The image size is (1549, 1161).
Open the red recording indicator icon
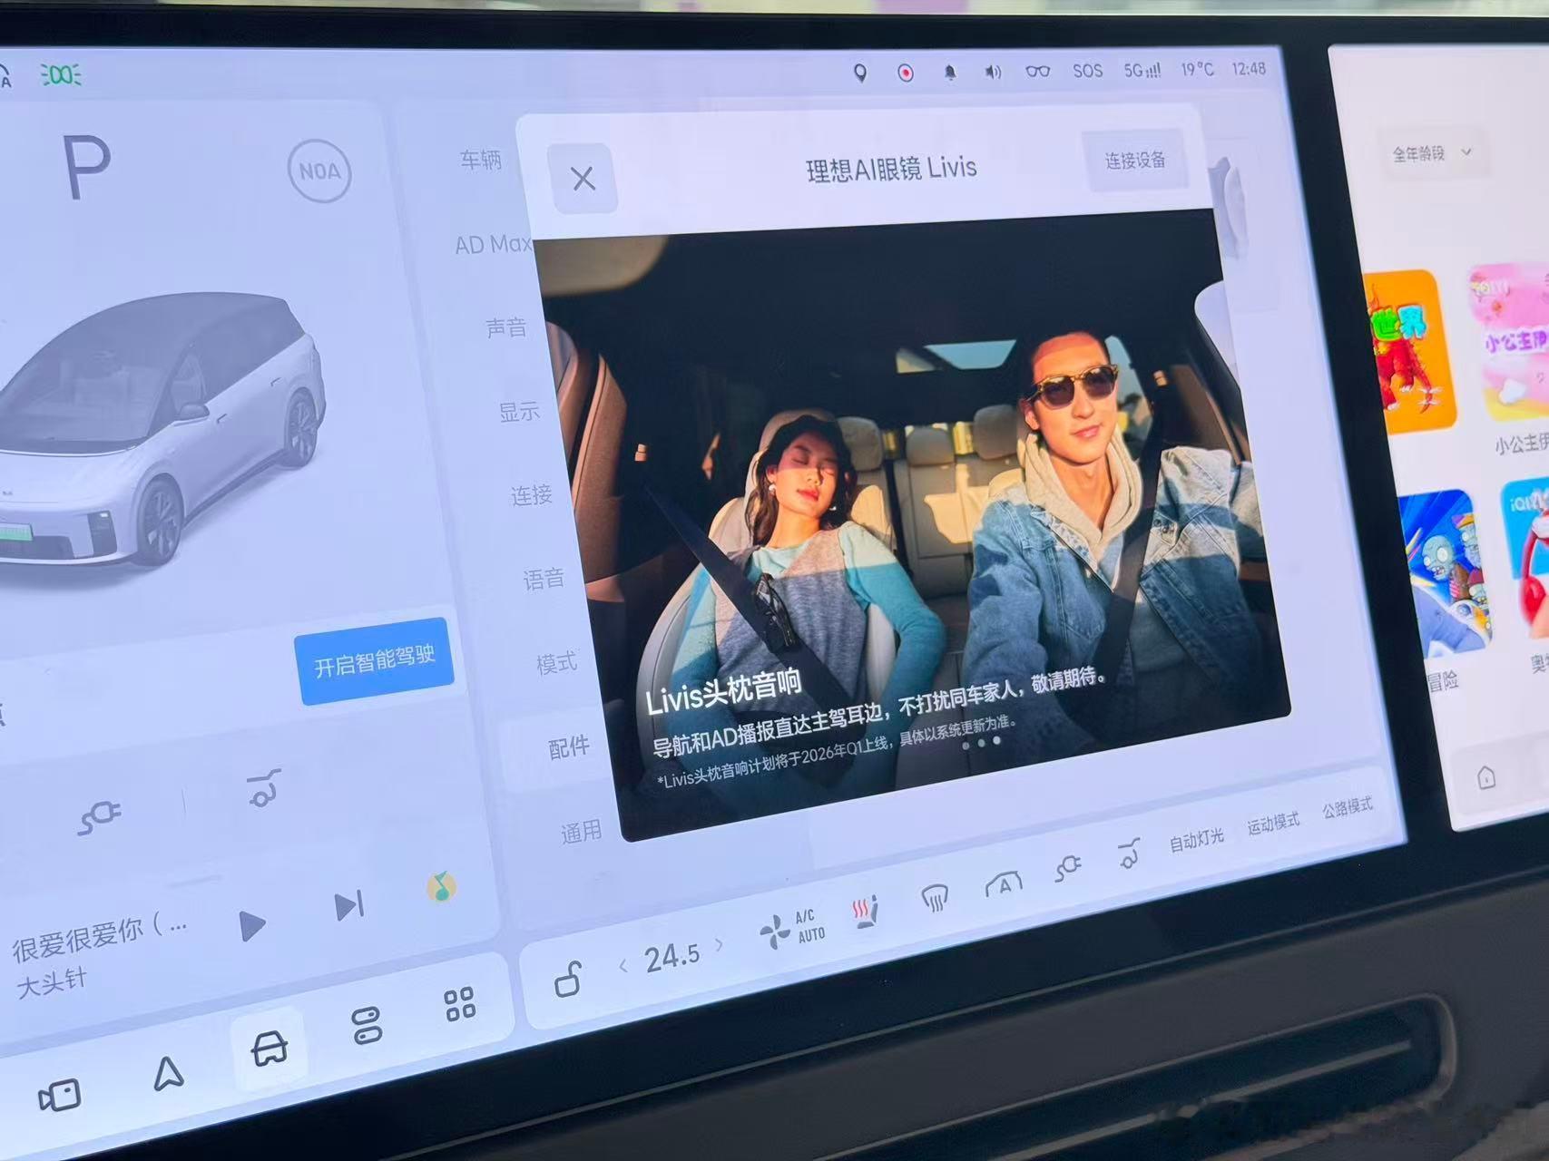pos(905,73)
